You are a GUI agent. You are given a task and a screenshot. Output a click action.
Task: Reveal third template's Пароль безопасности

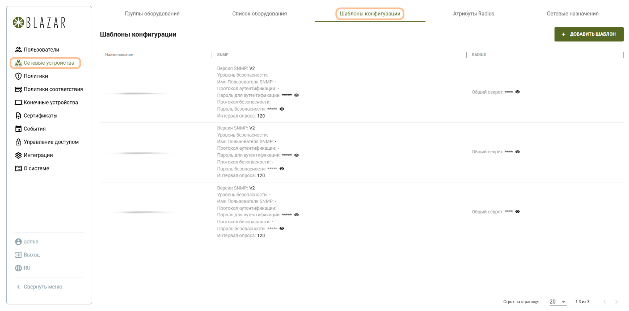282,229
